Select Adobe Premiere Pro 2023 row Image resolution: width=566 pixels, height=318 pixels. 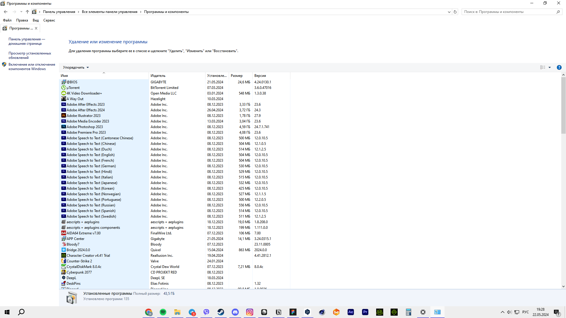click(x=175, y=132)
